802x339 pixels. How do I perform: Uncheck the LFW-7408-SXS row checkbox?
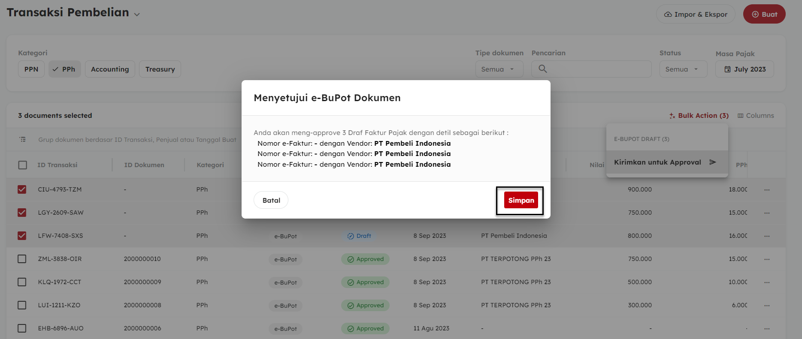click(22, 236)
